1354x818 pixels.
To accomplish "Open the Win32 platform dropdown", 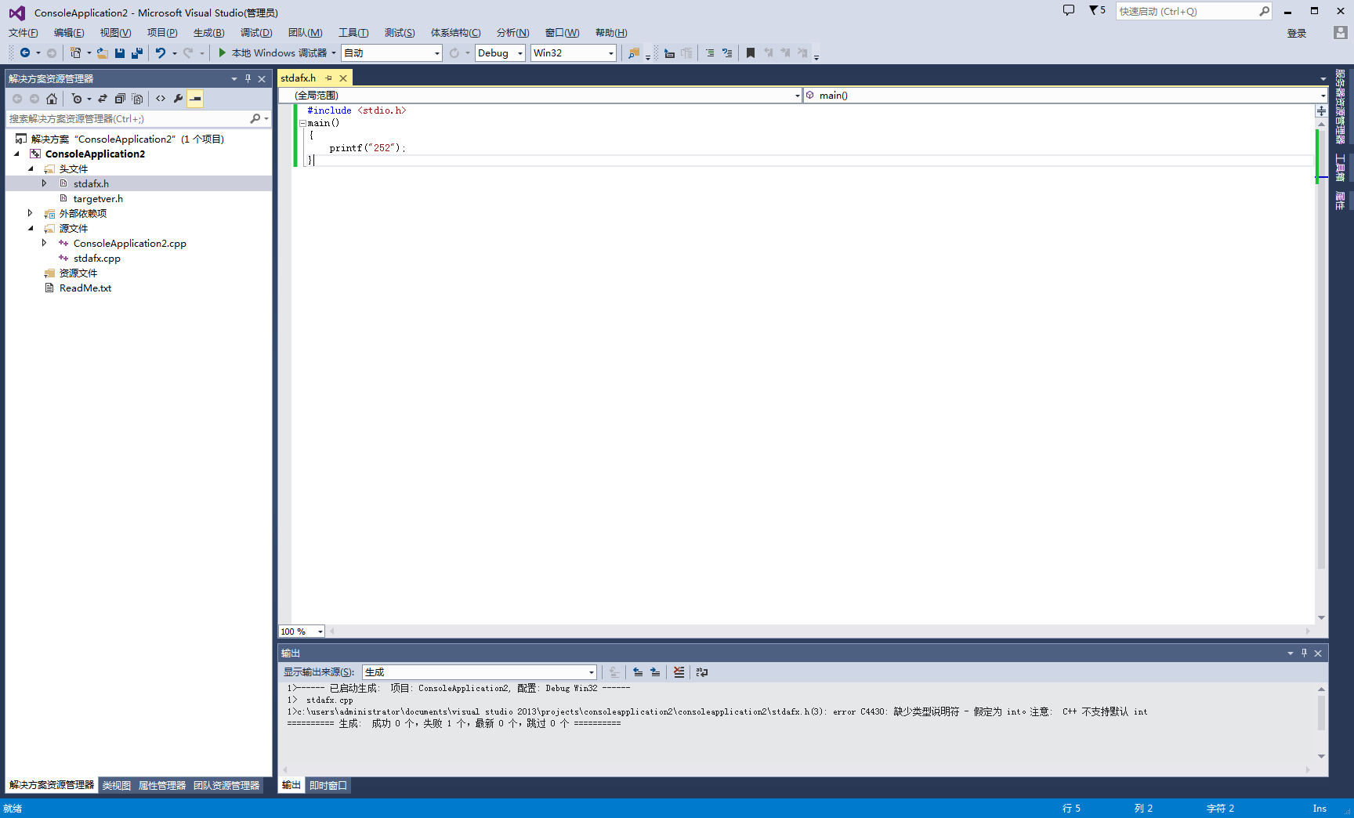I will 610,52.
